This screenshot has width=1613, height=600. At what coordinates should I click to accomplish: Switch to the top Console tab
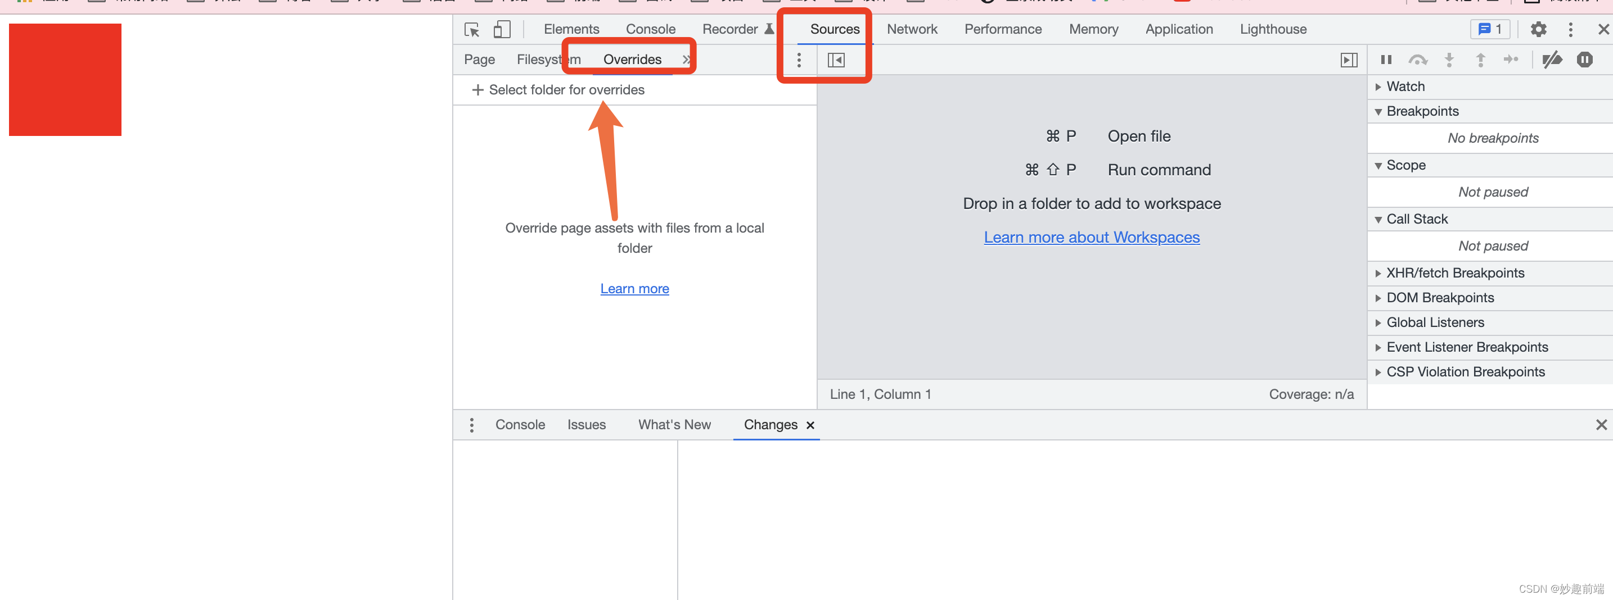click(650, 29)
